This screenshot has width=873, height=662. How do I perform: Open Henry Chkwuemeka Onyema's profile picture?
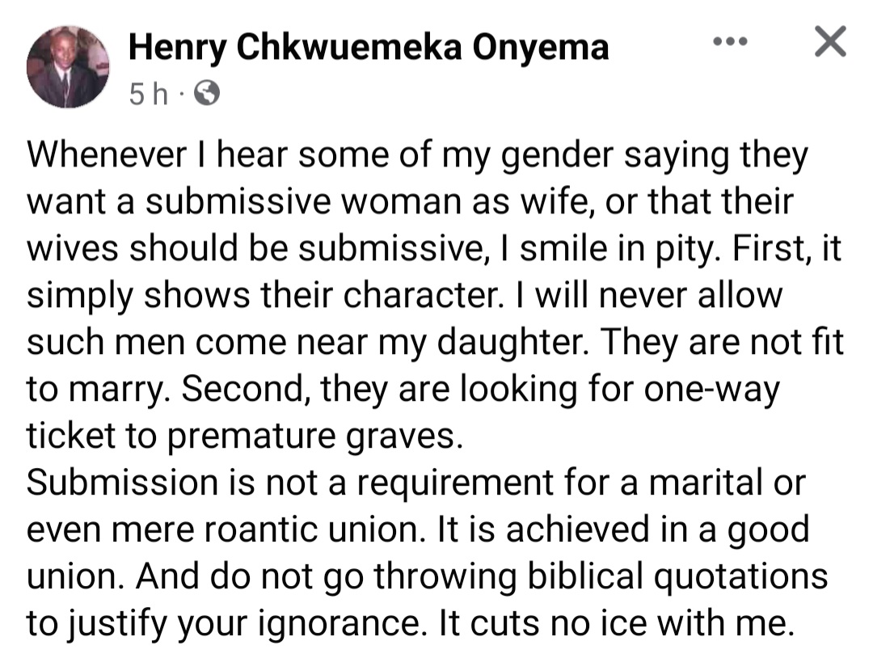click(68, 67)
